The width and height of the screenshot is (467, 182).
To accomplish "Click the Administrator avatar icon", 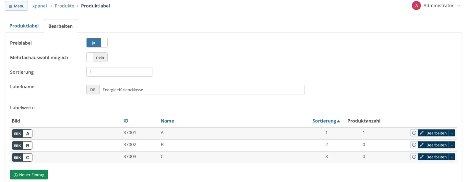I will (416, 5).
